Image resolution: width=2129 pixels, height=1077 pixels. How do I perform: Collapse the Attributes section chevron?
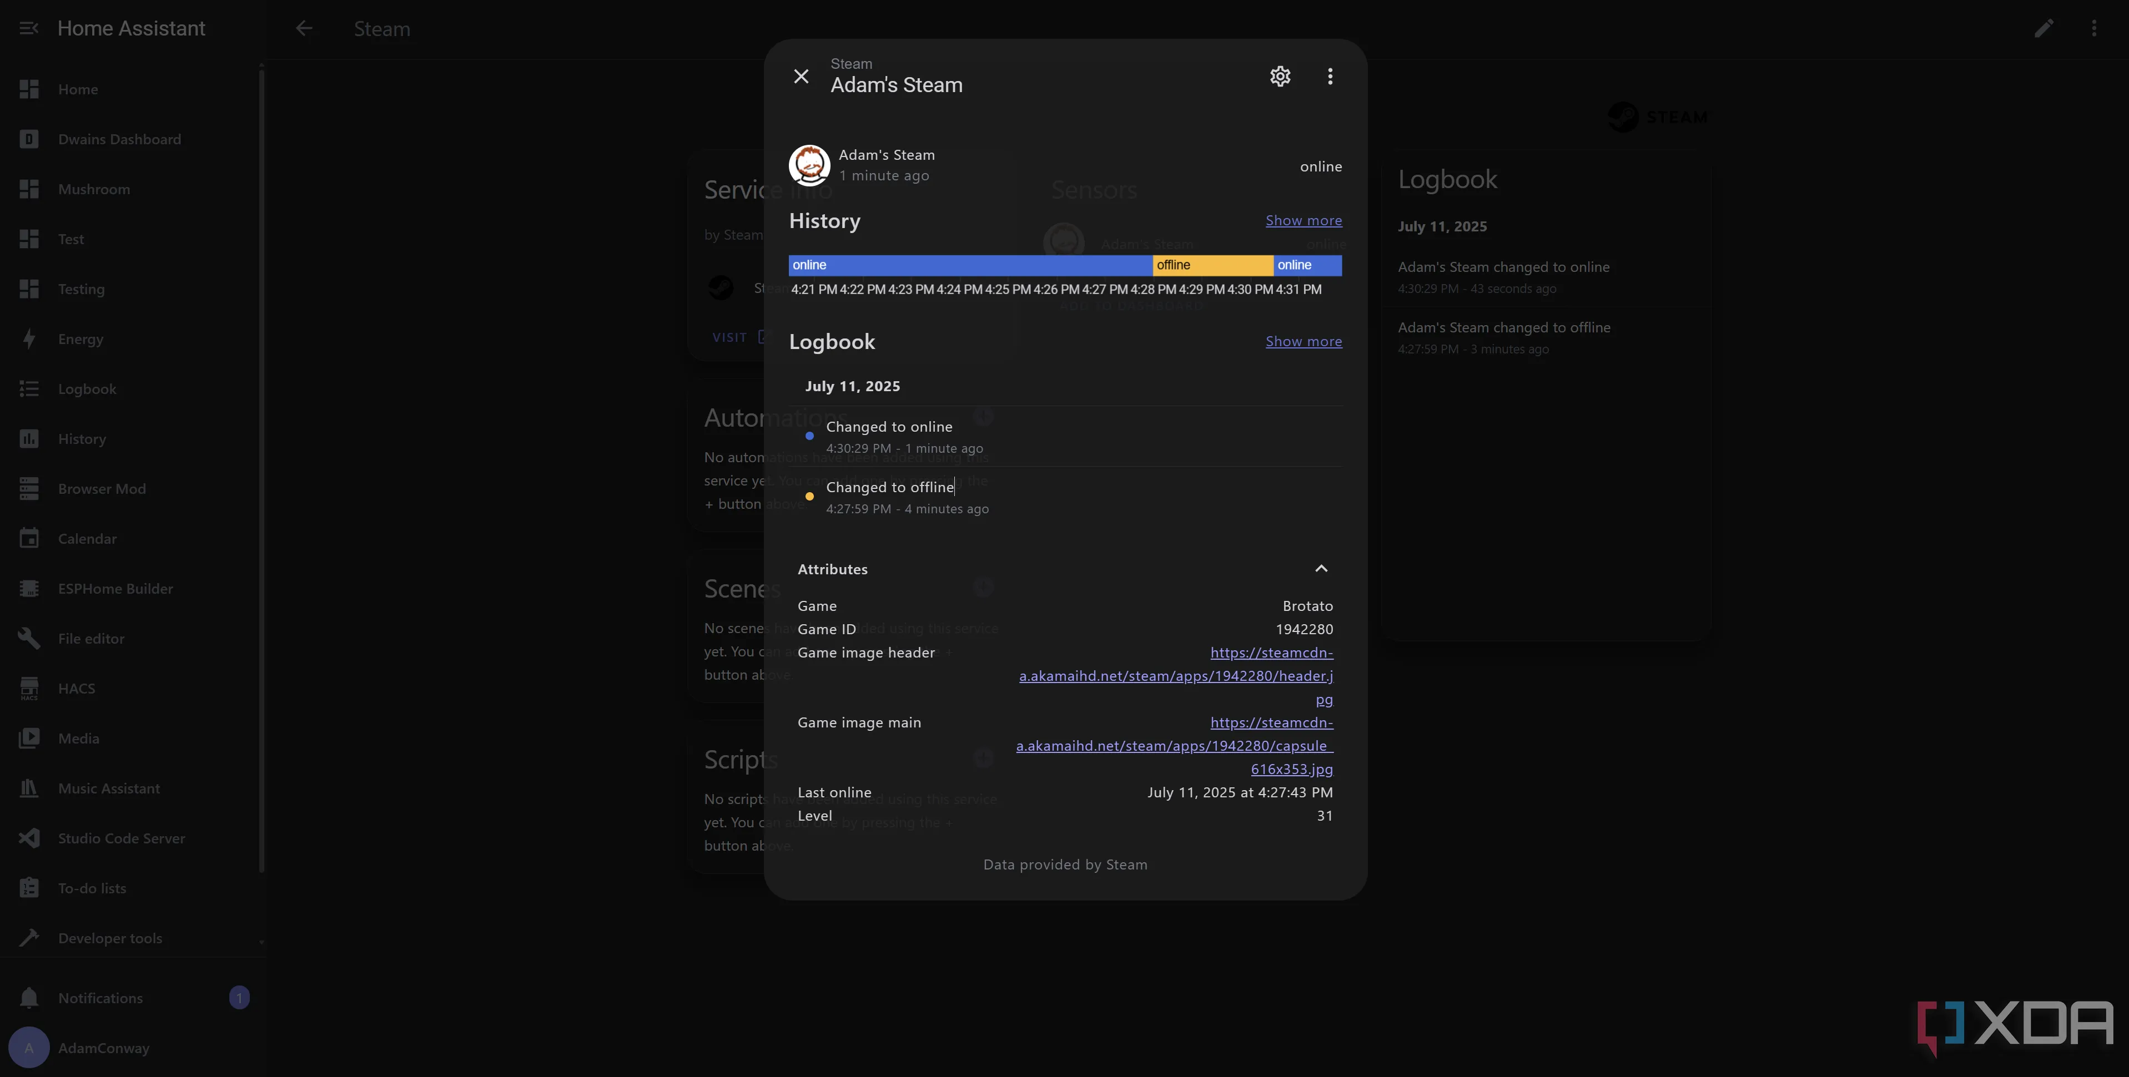(x=1321, y=568)
